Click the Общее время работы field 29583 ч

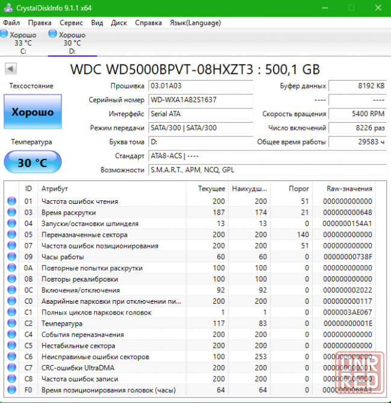pyautogui.click(x=357, y=142)
